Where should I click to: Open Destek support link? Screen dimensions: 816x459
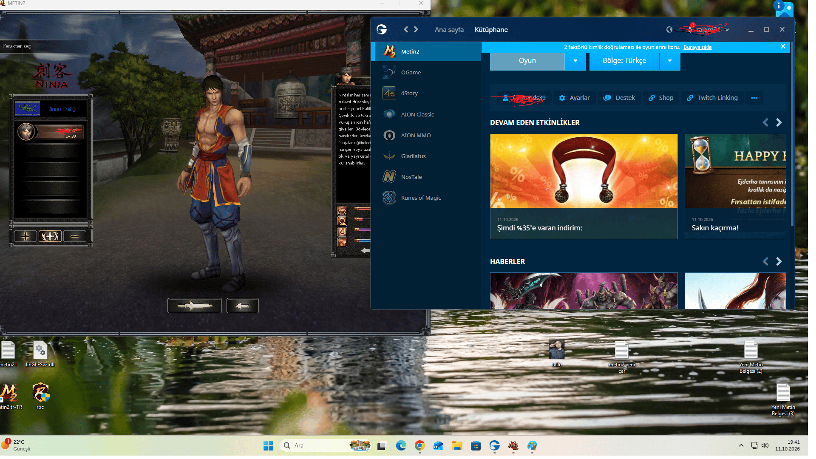point(620,98)
